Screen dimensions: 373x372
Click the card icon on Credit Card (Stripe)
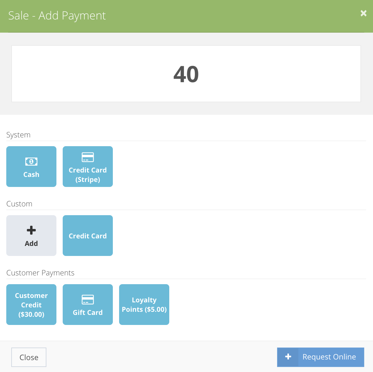click(x=87, y=157)
